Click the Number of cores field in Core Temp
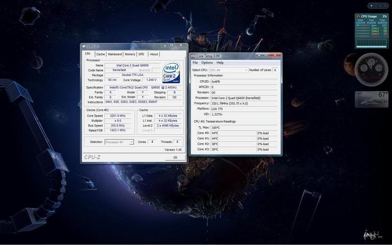This screenshot has height=245, width=392. click(x=274, y=70)
